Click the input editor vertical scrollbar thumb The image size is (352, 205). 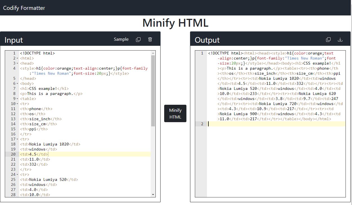(153, 90)
